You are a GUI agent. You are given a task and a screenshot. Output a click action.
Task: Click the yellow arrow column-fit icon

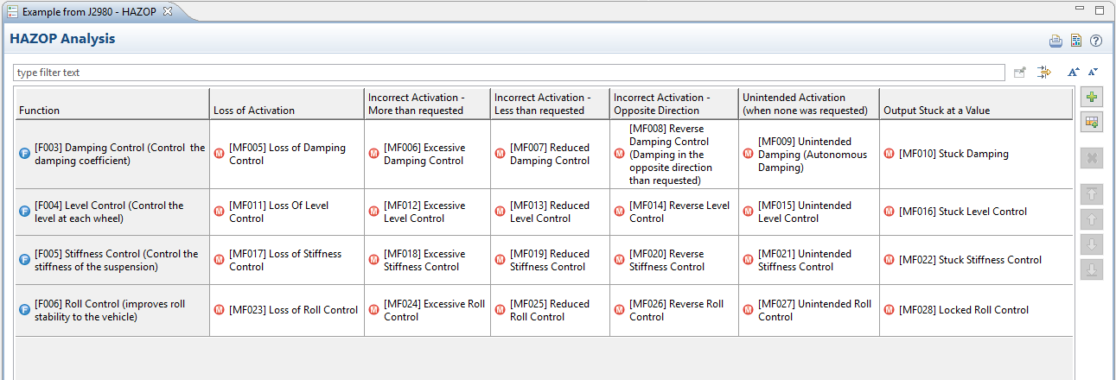click(1044, 73)
